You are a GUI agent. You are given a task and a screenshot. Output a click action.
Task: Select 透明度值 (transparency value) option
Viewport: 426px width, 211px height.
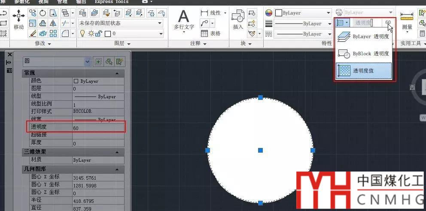(364, 71)
